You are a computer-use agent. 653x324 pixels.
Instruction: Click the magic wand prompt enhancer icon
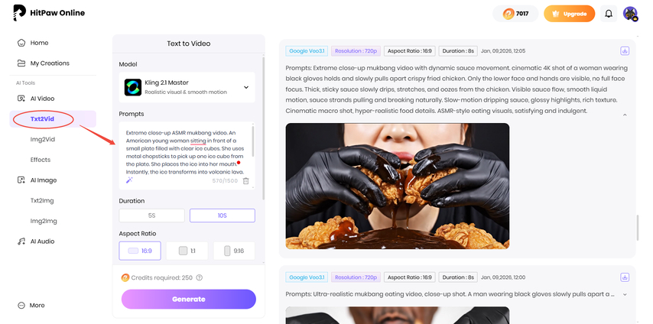[x=129, y=180]
